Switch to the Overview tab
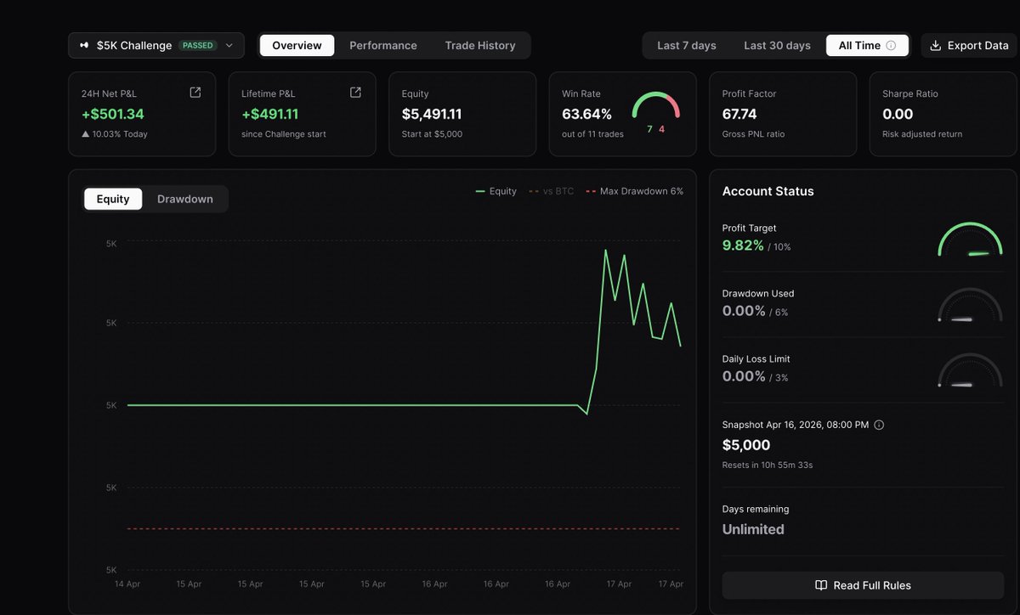The image size is (1020, 615). (x=297, y=46)
